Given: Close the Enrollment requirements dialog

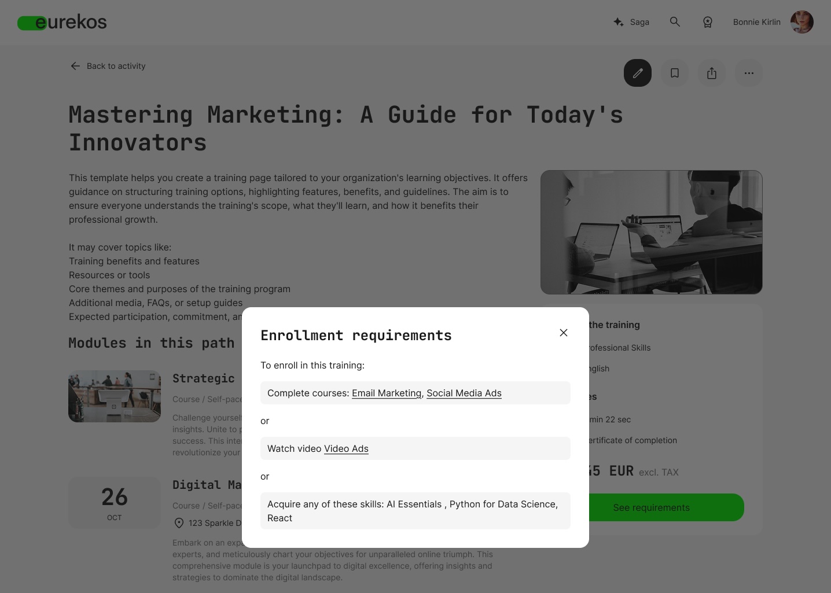Looking at the screenshot, I should point(564,333).
